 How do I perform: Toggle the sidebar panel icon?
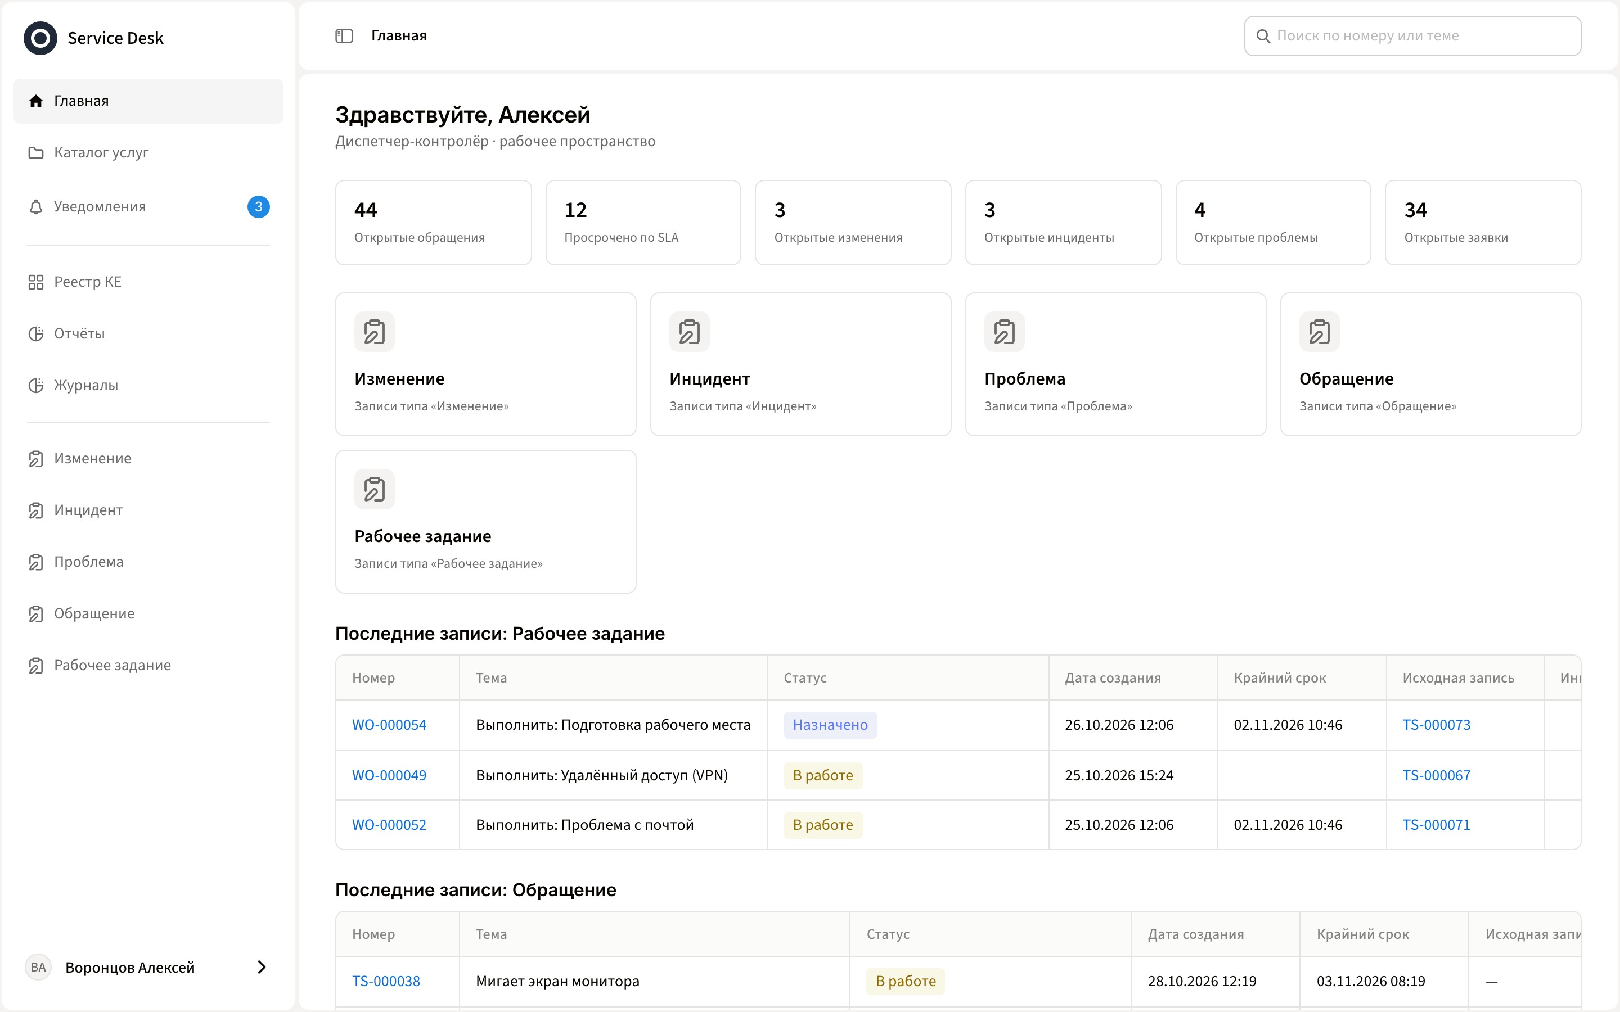pos(344,35)
